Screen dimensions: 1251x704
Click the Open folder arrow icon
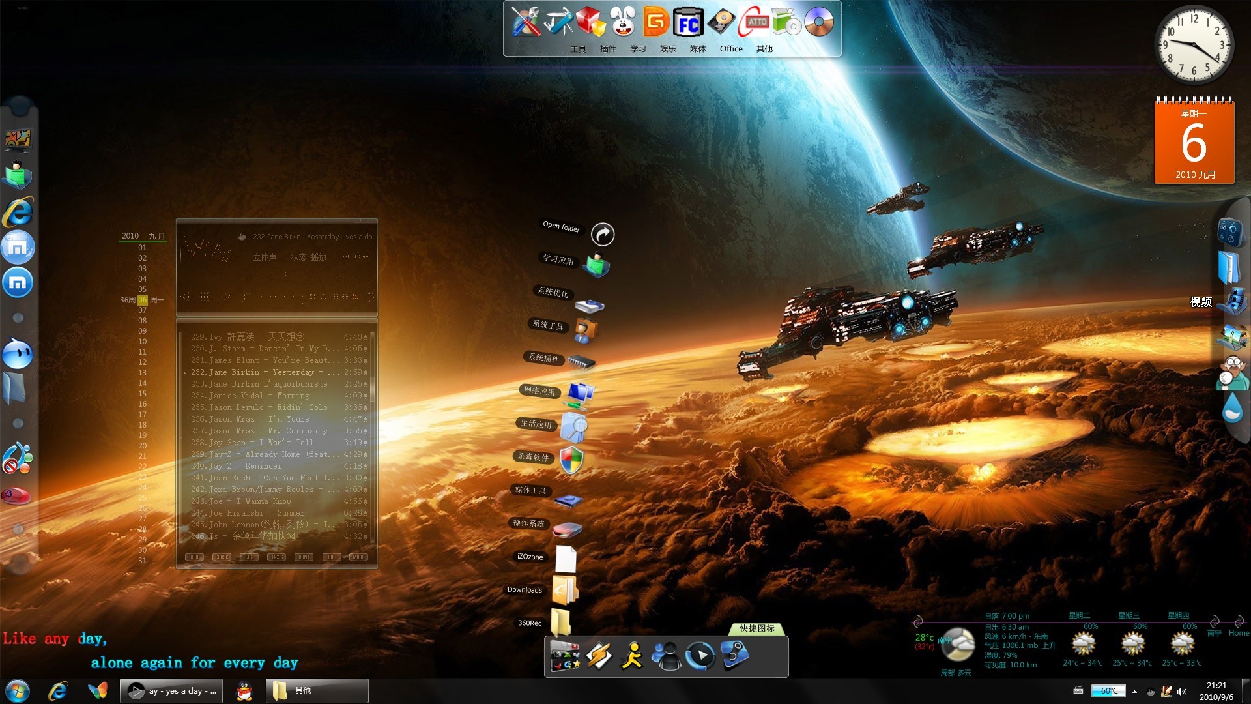click(603, 234)
